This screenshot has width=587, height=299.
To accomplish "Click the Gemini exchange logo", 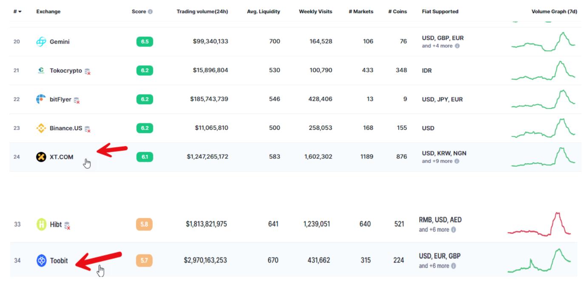I will click(x=41, y=42).
